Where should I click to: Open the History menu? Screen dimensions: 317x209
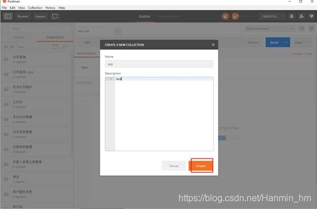tap(50, 7)
